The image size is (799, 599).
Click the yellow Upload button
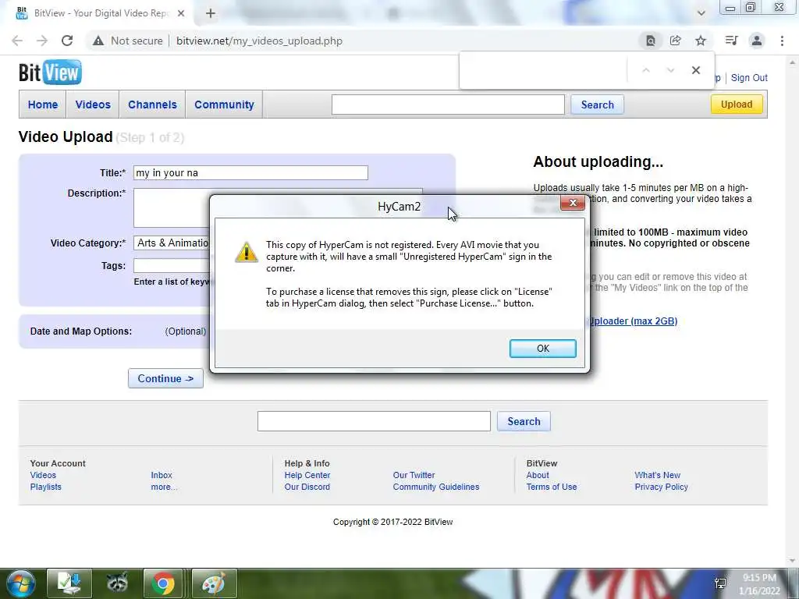(737, 105)
